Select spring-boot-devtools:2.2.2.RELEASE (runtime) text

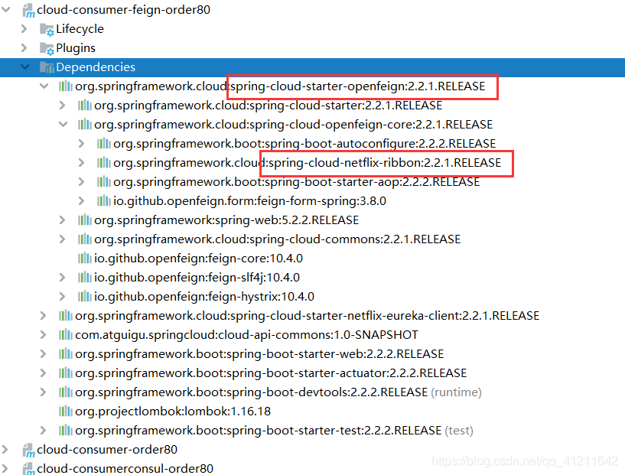(x=356, y=392)
